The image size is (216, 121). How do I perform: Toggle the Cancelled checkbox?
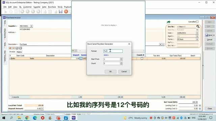click(197, 22)
